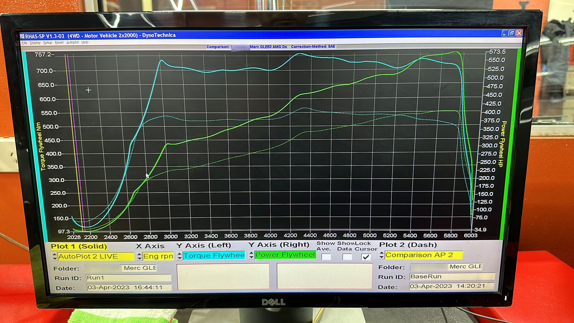Click the Plot 1 Folder field Merc GLE
Viewport: 574px width, 323px height.
(x=121, y=268)
